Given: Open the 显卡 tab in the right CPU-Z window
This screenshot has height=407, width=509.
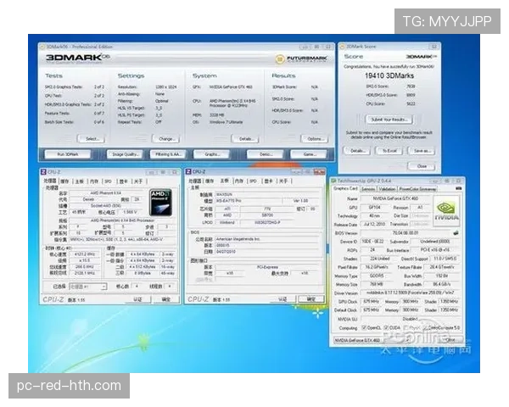Looking at the screenshot, I should (268, 181).
